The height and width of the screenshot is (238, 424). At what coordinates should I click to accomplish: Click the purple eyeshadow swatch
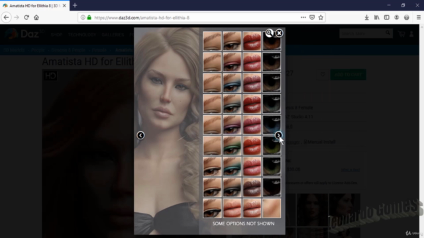coord(232,125)
